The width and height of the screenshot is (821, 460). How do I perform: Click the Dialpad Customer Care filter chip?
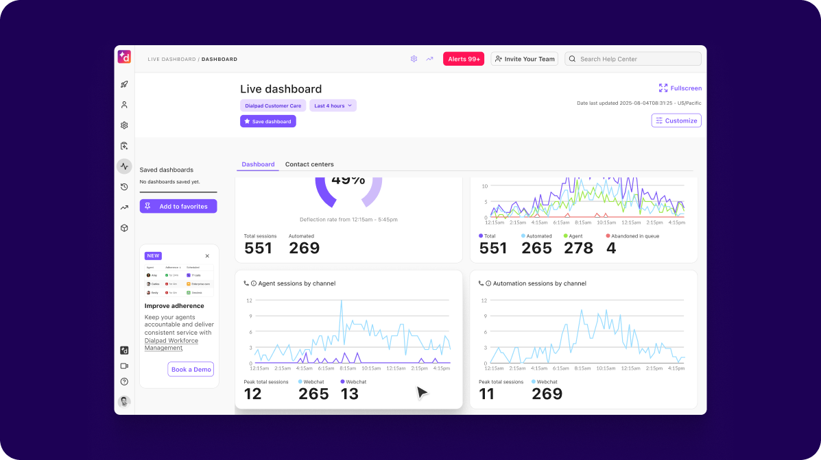273,105
